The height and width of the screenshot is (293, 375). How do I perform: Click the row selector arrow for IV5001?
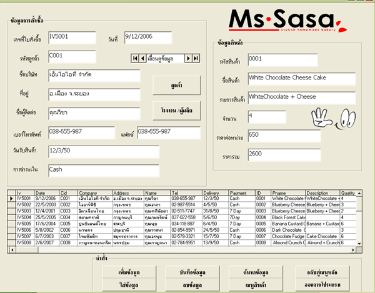point(11,199)
